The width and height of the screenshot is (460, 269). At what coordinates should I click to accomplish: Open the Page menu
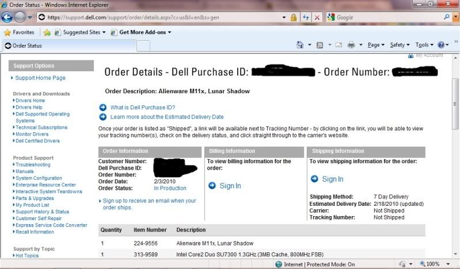coord(376,45)
